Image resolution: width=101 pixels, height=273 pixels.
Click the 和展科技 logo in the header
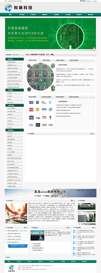[18, 7]
